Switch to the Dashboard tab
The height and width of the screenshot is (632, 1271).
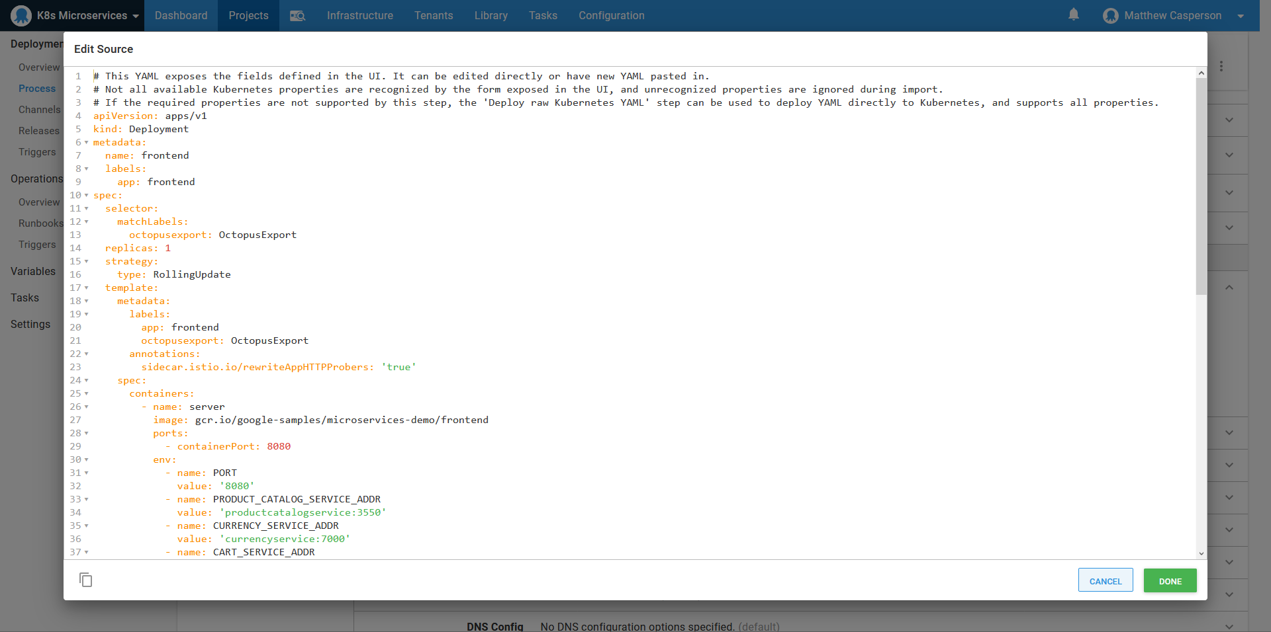pos(181,15)
